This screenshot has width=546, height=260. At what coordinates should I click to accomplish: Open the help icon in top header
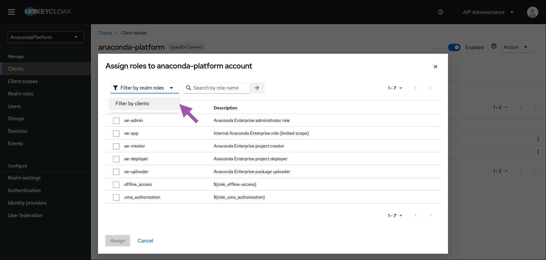[441, 12]
